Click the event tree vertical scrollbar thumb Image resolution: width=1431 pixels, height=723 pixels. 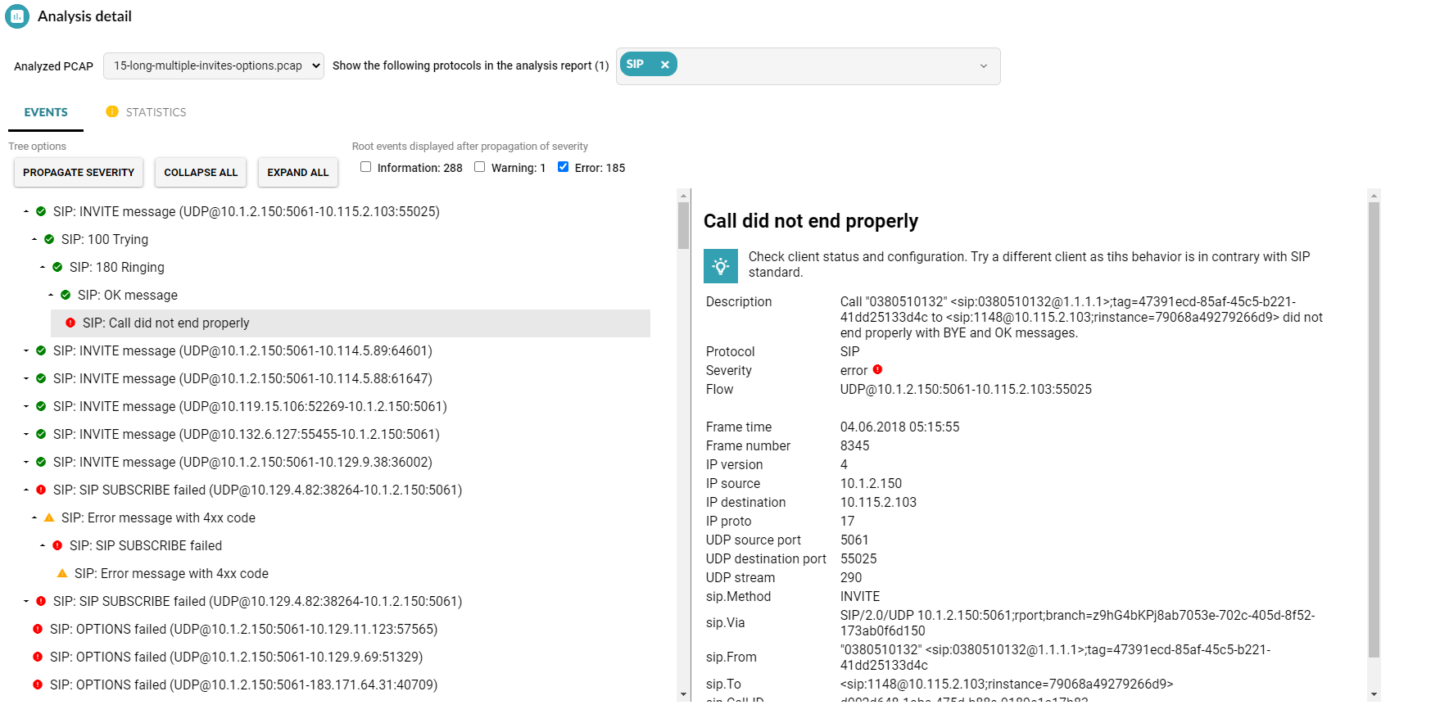coord(683,225)
